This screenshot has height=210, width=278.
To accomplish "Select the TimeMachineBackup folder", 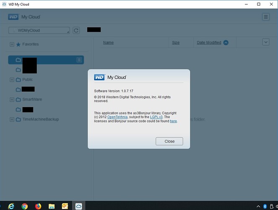I will point(41,119).
